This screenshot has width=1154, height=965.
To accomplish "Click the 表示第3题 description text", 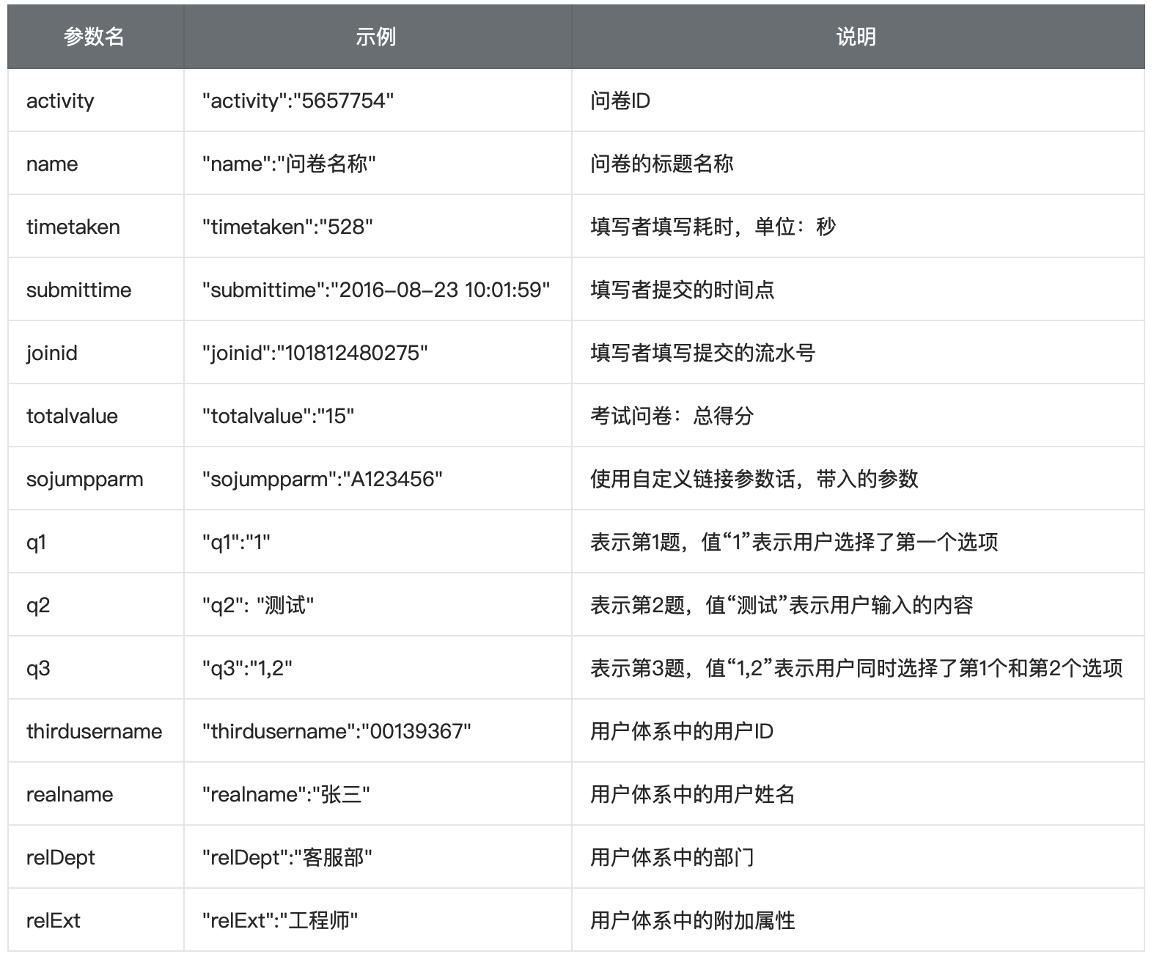I will (856, 669).
